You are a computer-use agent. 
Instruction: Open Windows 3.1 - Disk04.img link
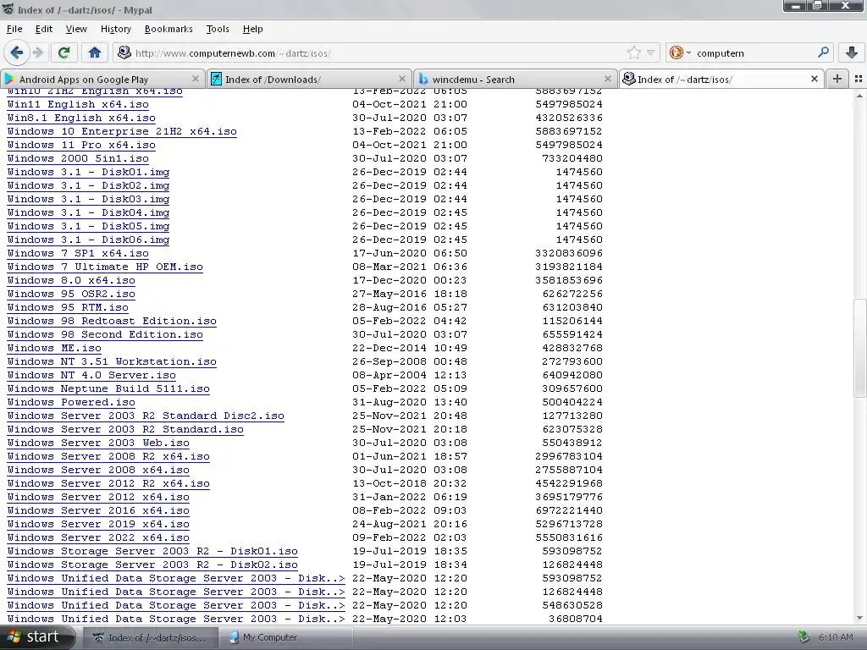(x=88, y=212)
